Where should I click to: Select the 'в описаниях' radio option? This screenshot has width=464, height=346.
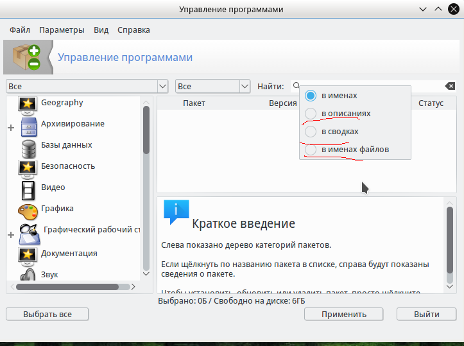[x=311, y=114]
